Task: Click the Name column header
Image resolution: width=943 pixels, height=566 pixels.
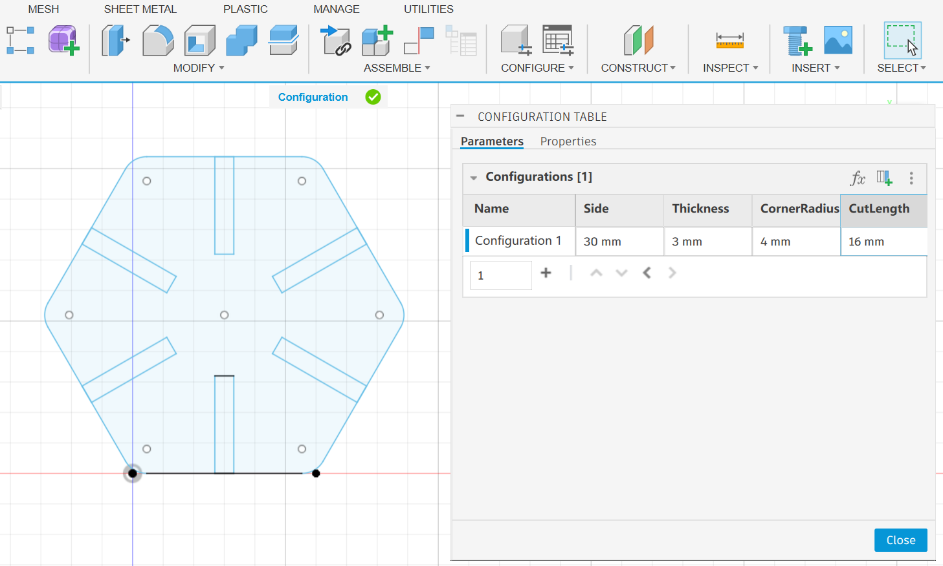Action: 519,210
